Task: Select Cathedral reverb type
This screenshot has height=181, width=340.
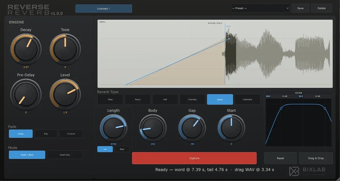Action: pyautogui.click(x=248, y=99)
